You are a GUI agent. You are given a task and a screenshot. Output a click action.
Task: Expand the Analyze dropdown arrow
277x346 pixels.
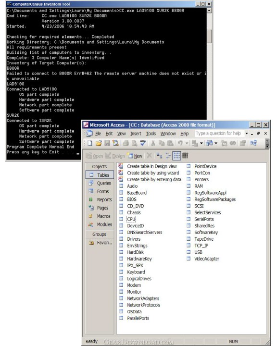point(216,143)
